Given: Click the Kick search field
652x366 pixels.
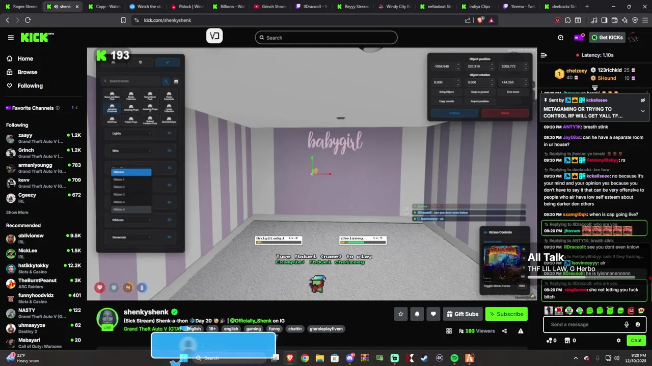Looking at the screenshot, I should tap(326, 38).
